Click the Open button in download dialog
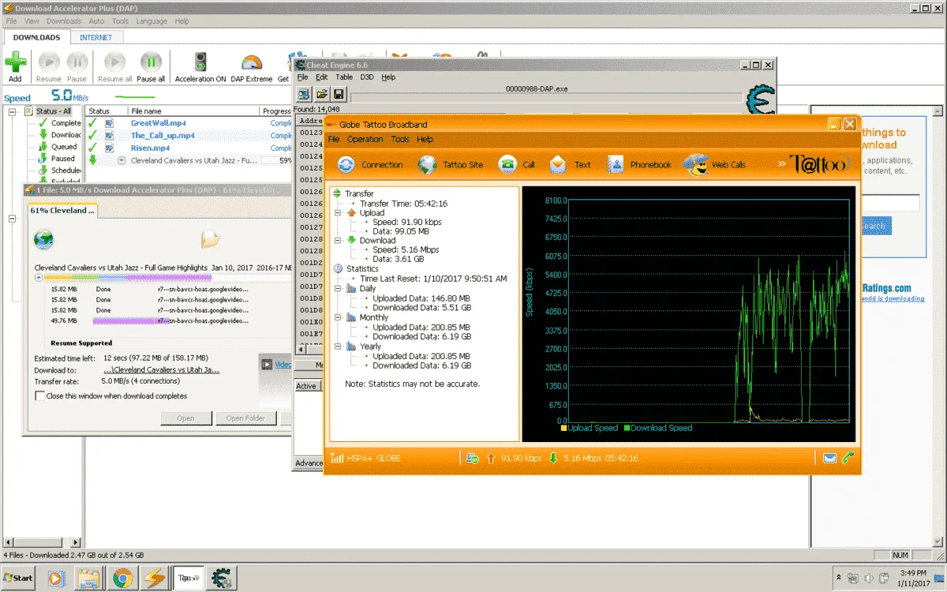This screenshot has width=947, height=592. tap(185, 418)
